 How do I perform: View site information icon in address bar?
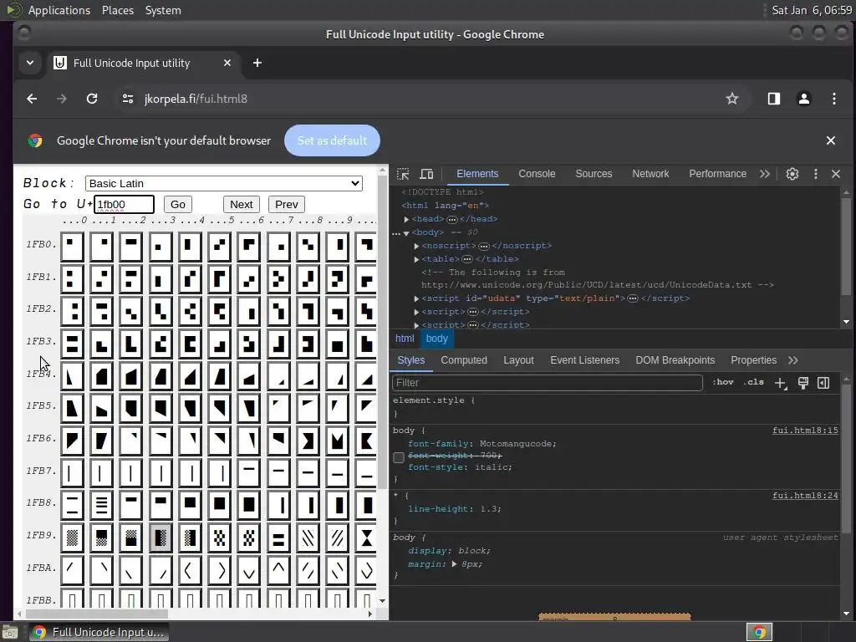tap(128, 99)
